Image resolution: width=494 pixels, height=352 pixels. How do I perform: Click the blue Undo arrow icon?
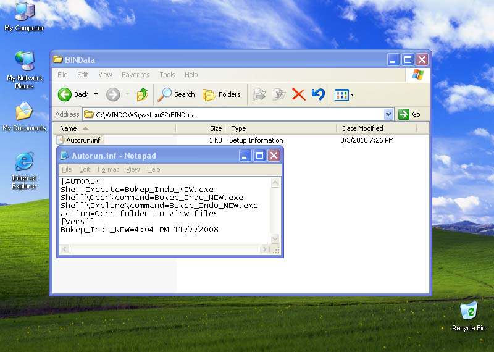pos(318,94)
